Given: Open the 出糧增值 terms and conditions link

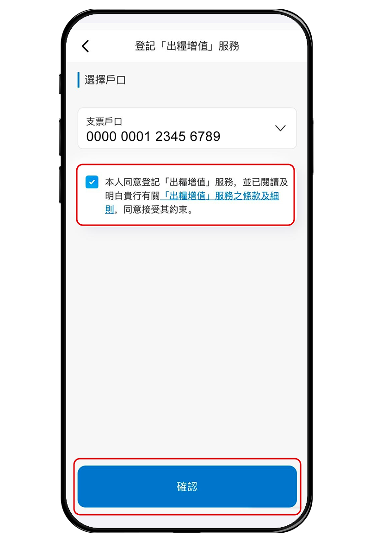Looking at the screenshot, I should pyautogui.click(x=220, y=196).
